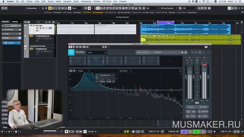Click the Codec button in Ozone
This screenshot has height=137, width=244.
[x=191, y=116]
